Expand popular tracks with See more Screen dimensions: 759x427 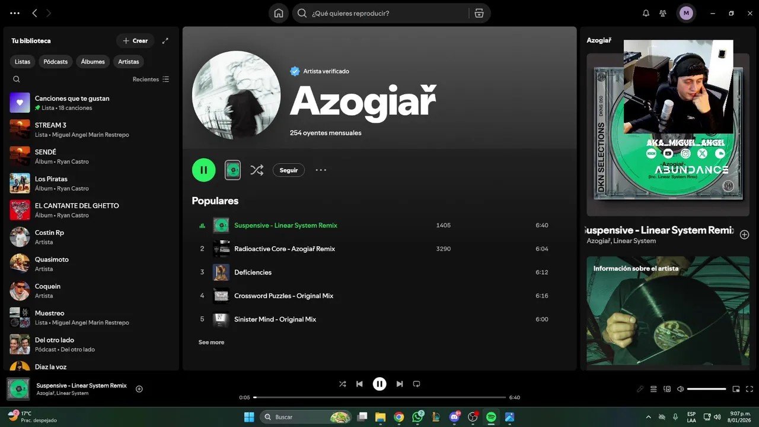tap(211, 342)
